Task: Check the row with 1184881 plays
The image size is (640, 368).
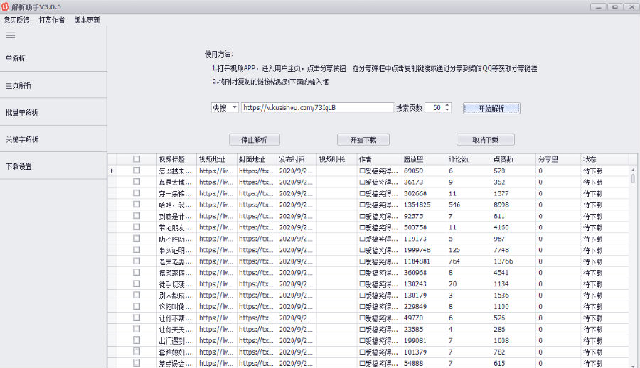Action: coord(137,261)
